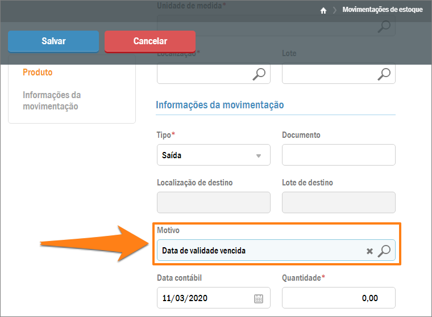Click the home icon in the breadcrumb
The image size is (432, 317).
(x=323, y=10)
